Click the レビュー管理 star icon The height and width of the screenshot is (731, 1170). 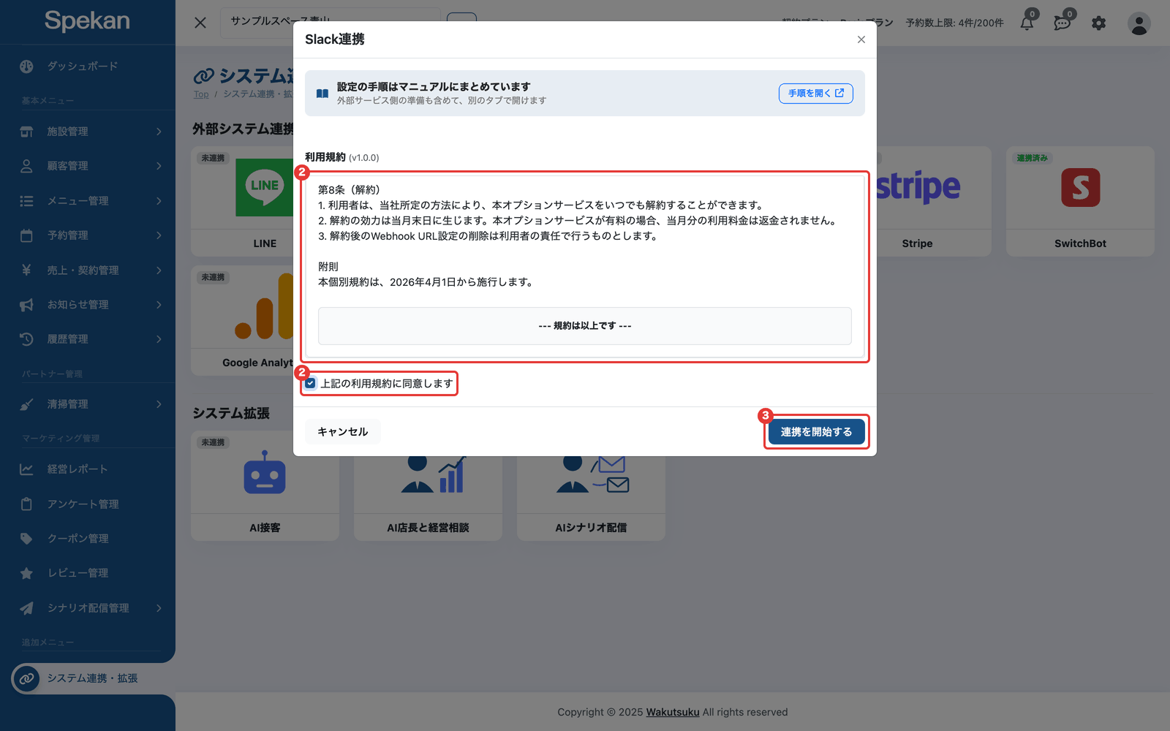click(26, 573)
